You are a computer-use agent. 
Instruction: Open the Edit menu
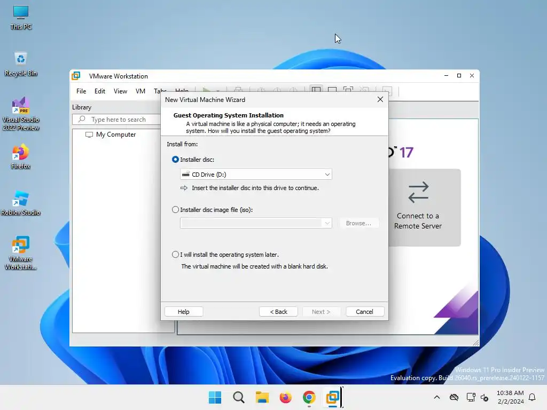pos(100,91)
